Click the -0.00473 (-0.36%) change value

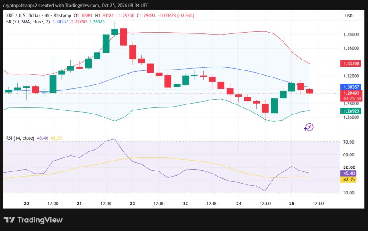(x=176, y=16)
